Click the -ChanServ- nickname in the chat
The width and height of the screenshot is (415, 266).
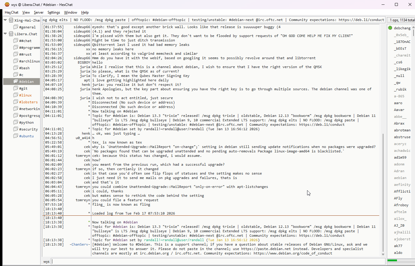point(80,244)
